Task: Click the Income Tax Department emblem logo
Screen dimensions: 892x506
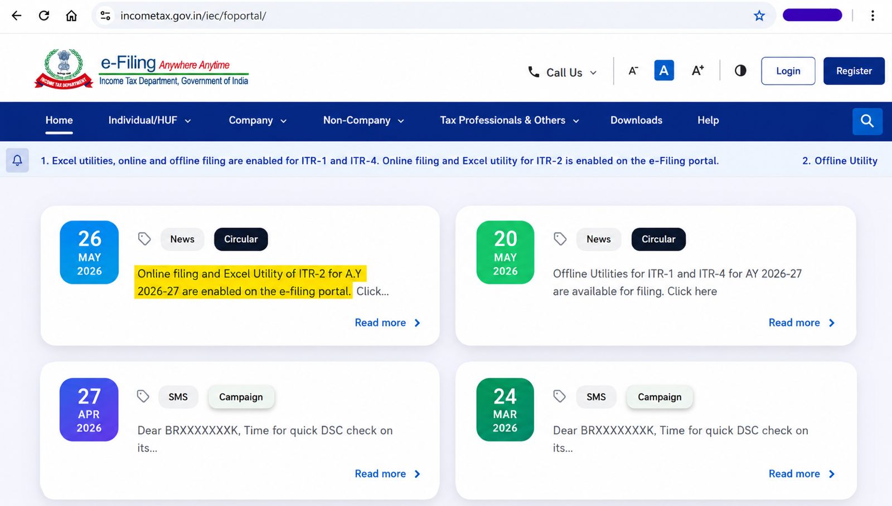Action: point(64,68)
